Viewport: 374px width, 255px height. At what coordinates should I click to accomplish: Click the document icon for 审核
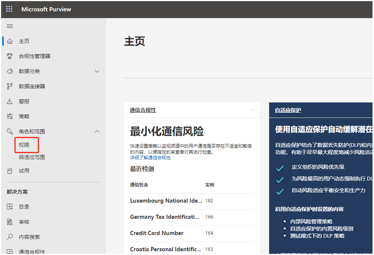pos(10,222)
